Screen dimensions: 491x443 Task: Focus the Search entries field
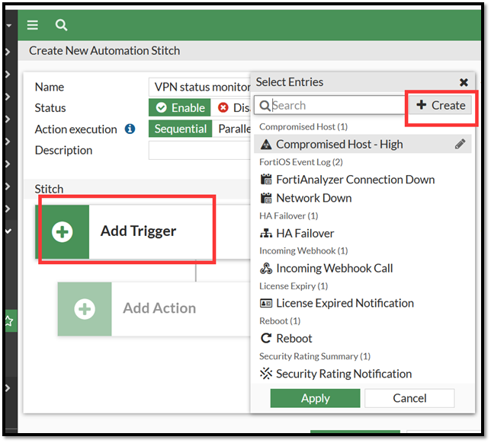click(x=329, y=105)
